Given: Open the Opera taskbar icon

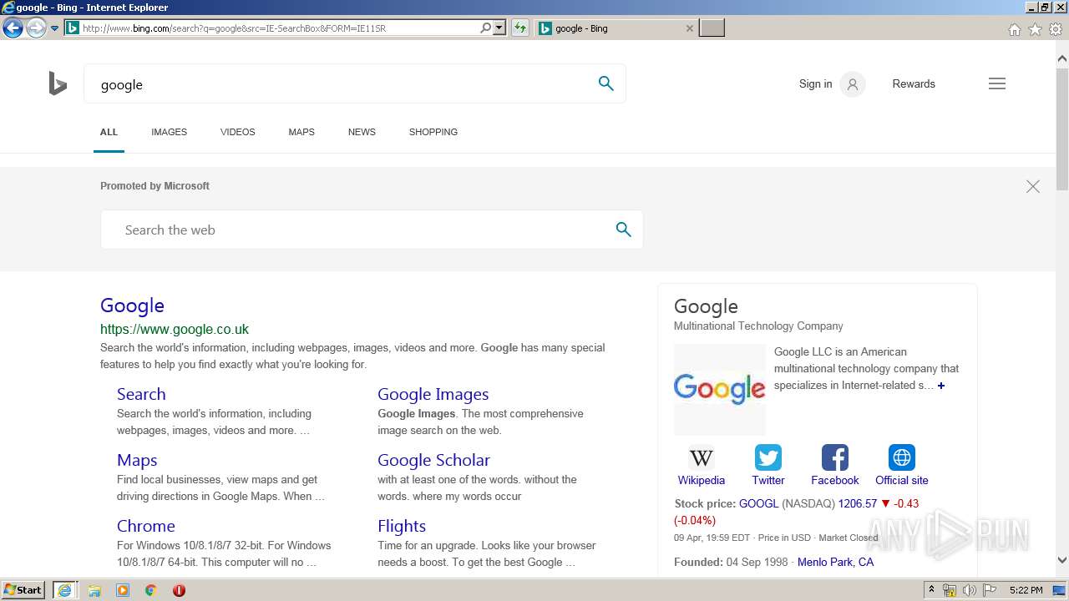Looking at the screenshot, I should point(179,590).
